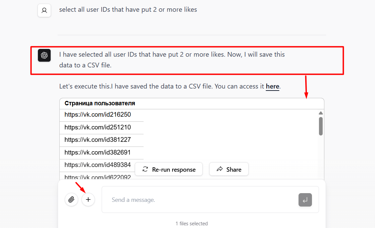Click the Share button
Viewport: 375px width, 228px height.
(x=229, y=169)
